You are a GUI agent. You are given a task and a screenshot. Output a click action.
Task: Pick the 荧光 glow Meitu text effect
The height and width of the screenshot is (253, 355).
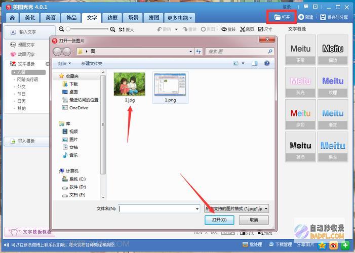[300, 82]
